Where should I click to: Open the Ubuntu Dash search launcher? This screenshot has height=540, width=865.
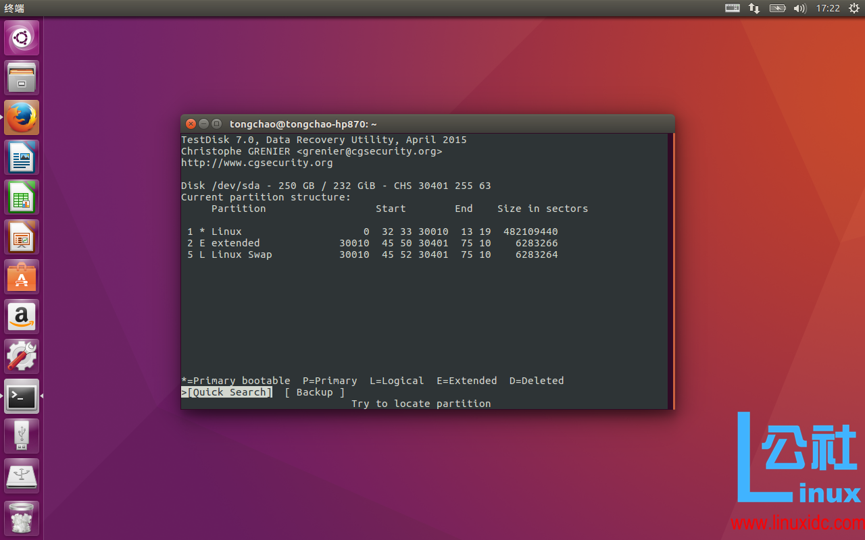coord(22,38)
